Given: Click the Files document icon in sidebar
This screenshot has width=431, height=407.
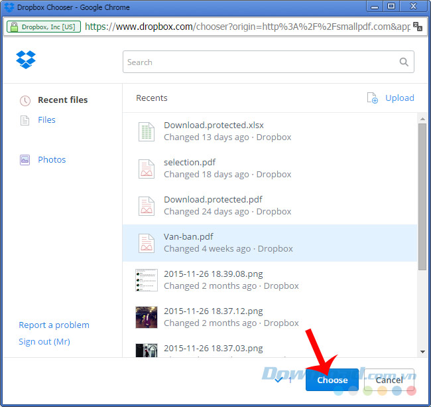Looking at the screenshot, I should pyautogui.click(x=25, y=120).
